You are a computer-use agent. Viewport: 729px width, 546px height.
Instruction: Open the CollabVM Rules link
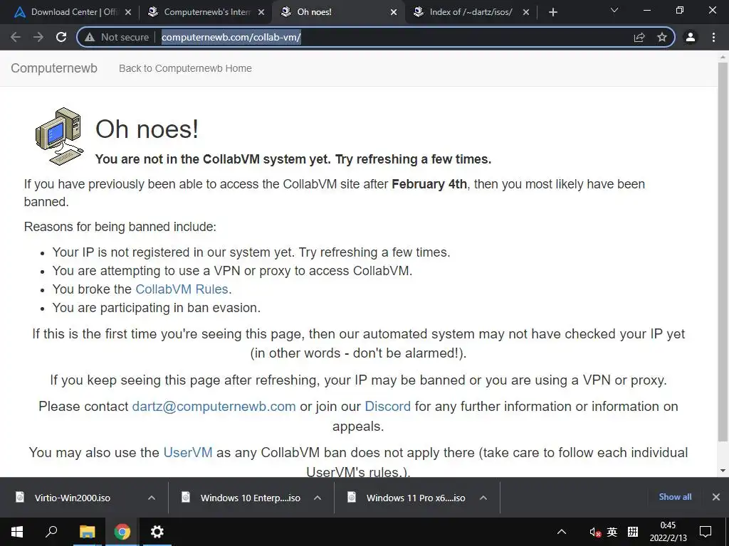pyautogui.click(x=182, y=289)
